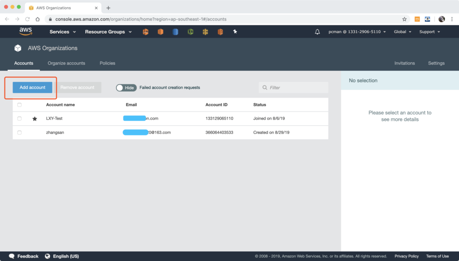Screen dimensions: 459x261
Task: Open a new browser tab with plus
Action: click(x=108, y=8)
